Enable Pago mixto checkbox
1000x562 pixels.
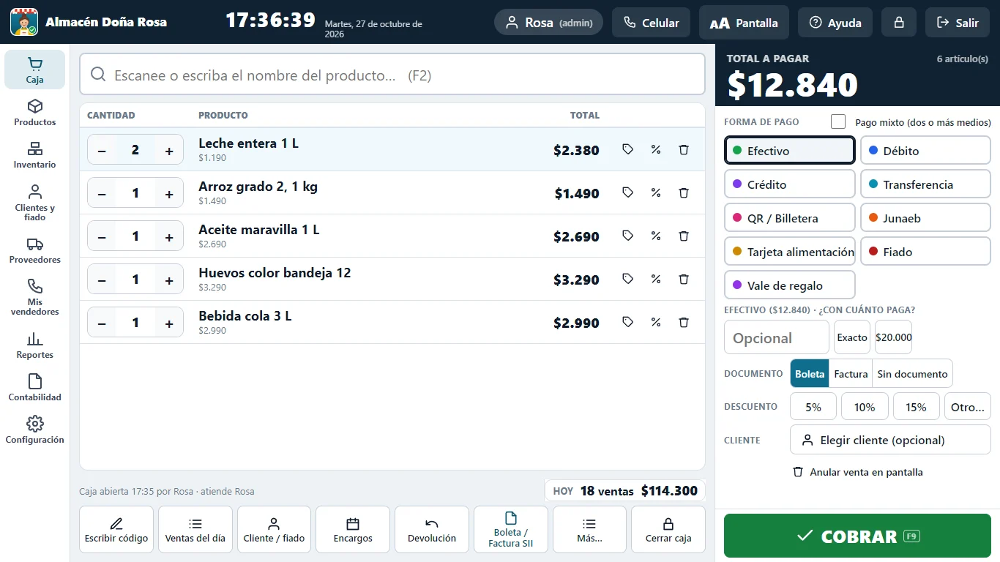coord(838,122)
